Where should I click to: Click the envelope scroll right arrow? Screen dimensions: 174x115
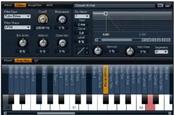(x=143, y=40)
